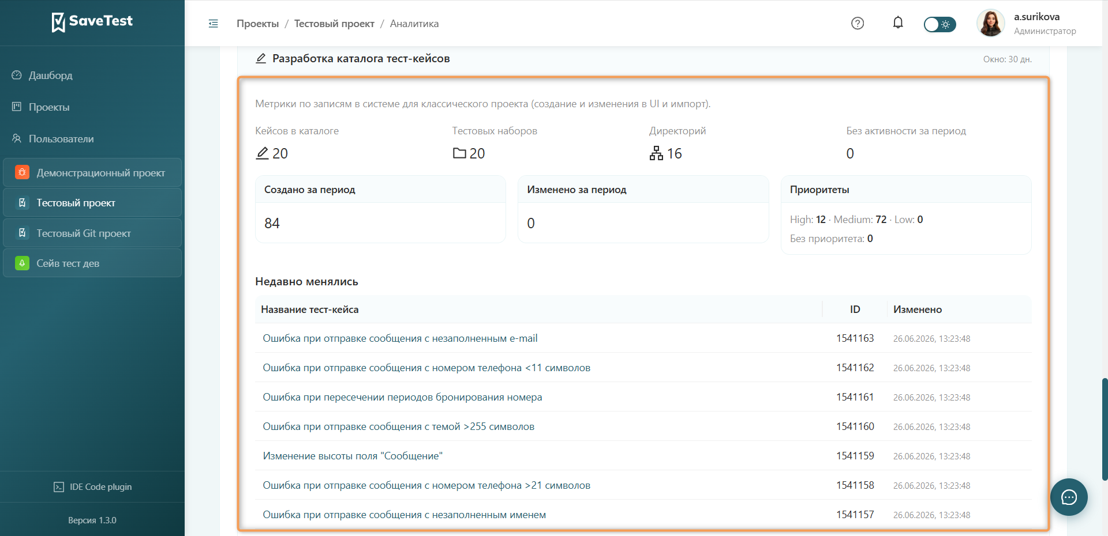Click the date cell in row 1541161

931,398
